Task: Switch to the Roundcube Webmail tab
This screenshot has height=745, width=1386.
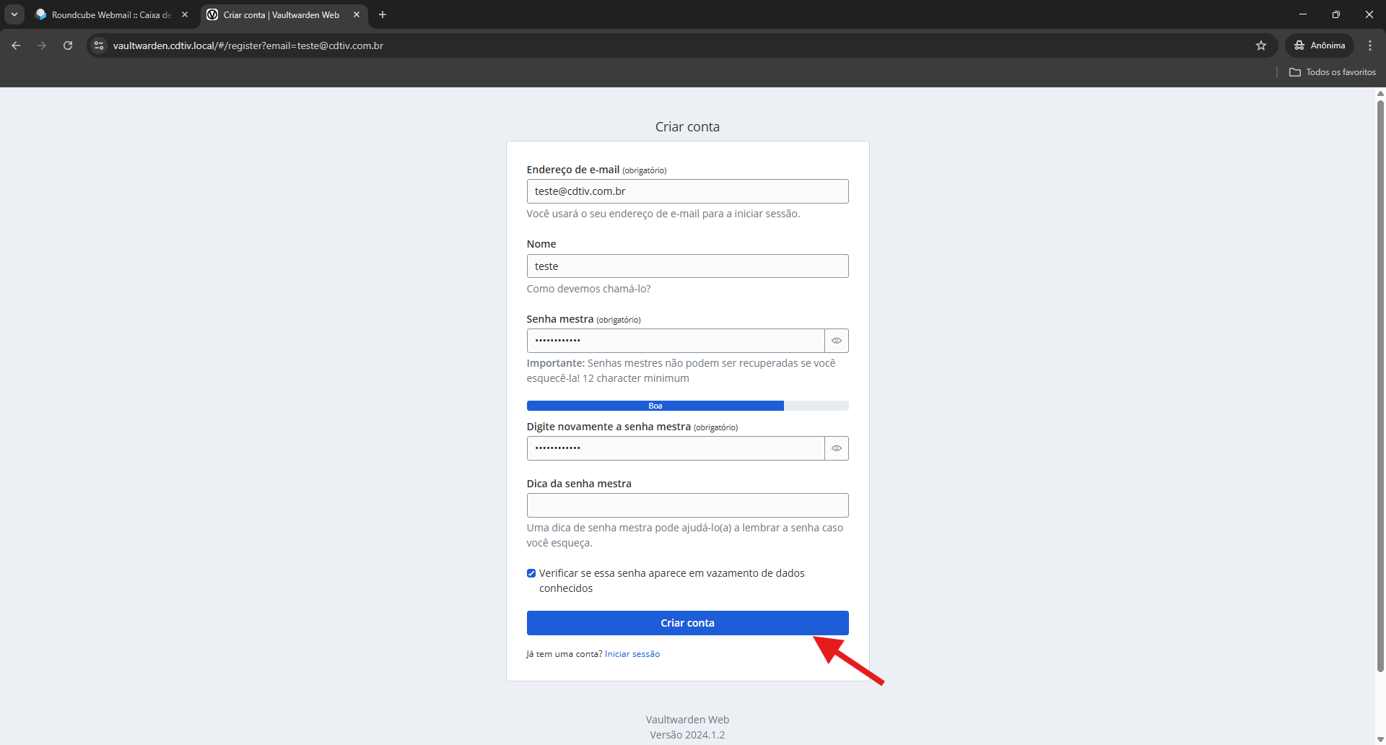Action: point(108,14)
